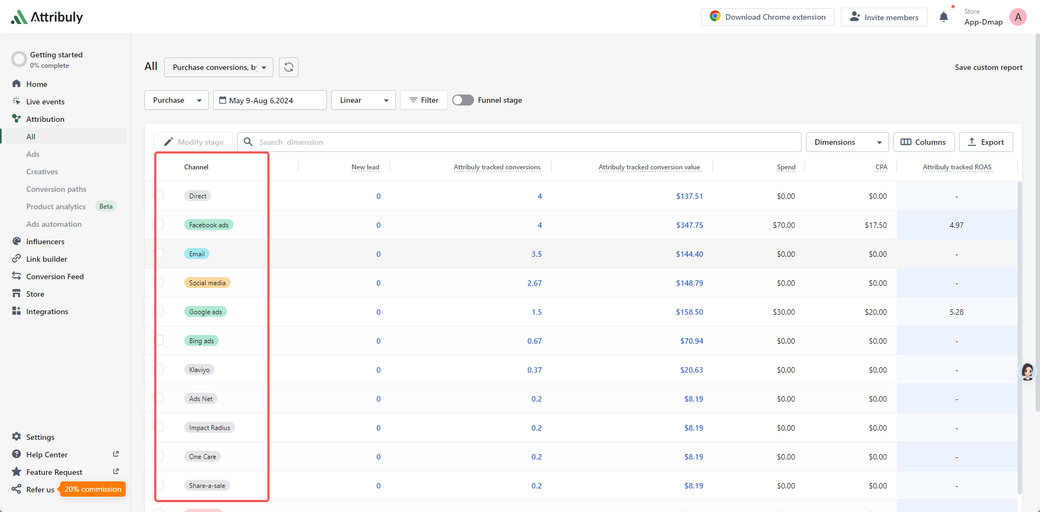Viewport: 1040px width, 512px height.
Task: Open the Purchase event dropdown
Action: 177,100
